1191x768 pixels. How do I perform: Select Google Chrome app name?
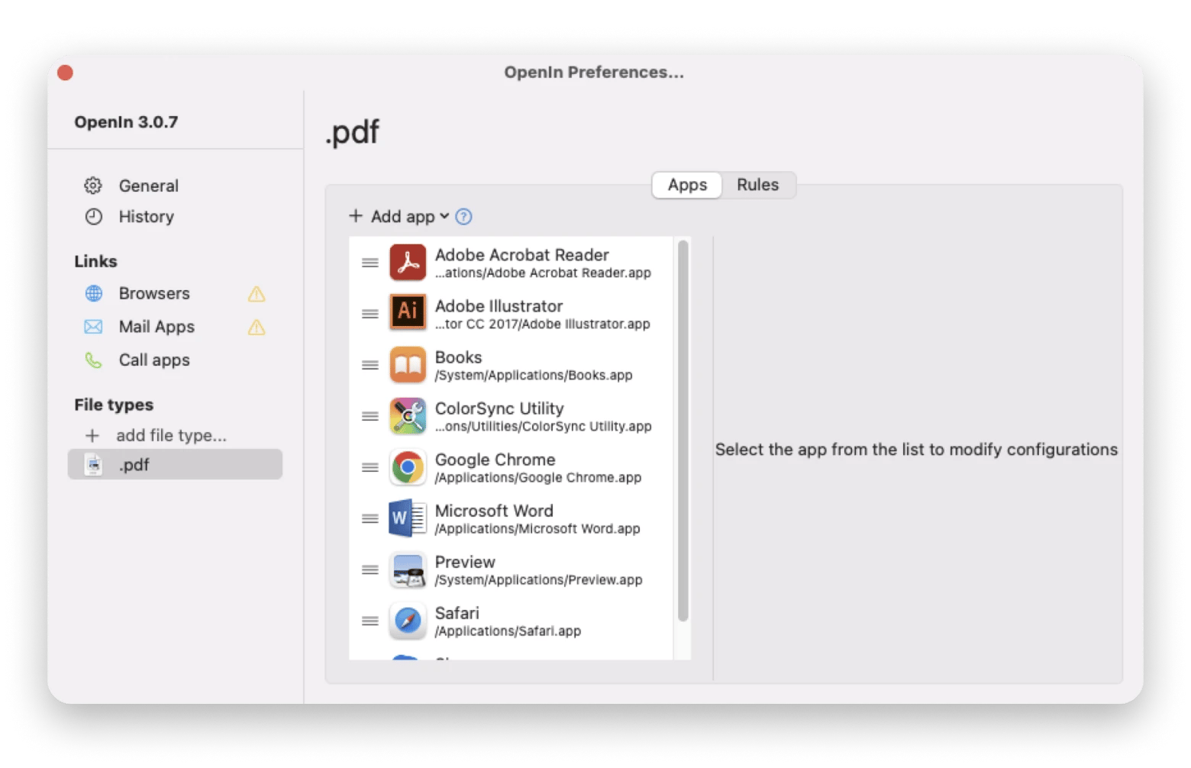(495, 460)
